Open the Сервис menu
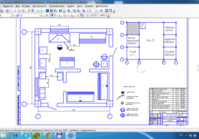The height and width of the screenshot is (139, 199). (71, 6)
